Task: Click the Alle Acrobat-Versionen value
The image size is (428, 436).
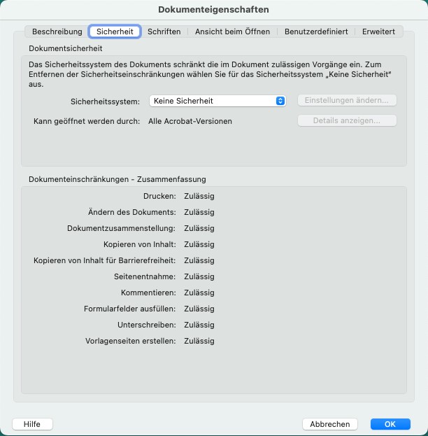Action: [190, 121]
